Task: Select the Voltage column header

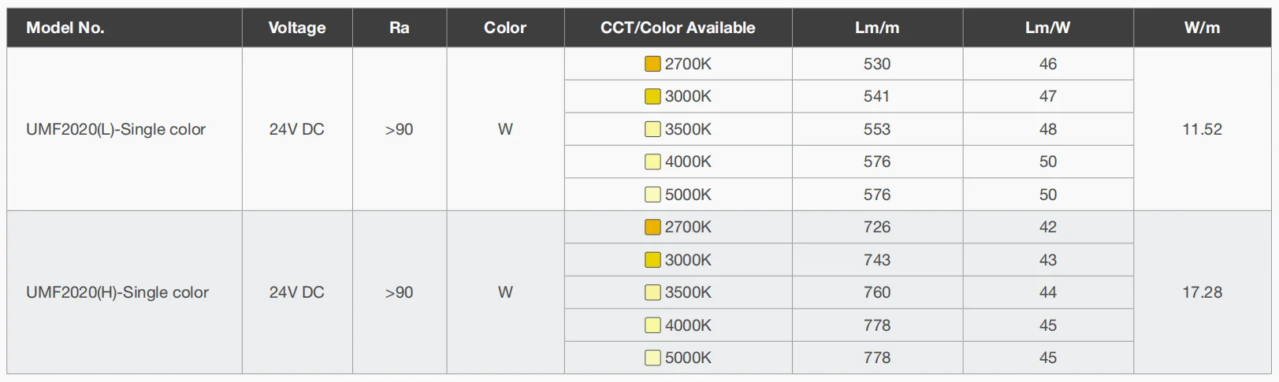Action: click(297, 28)
